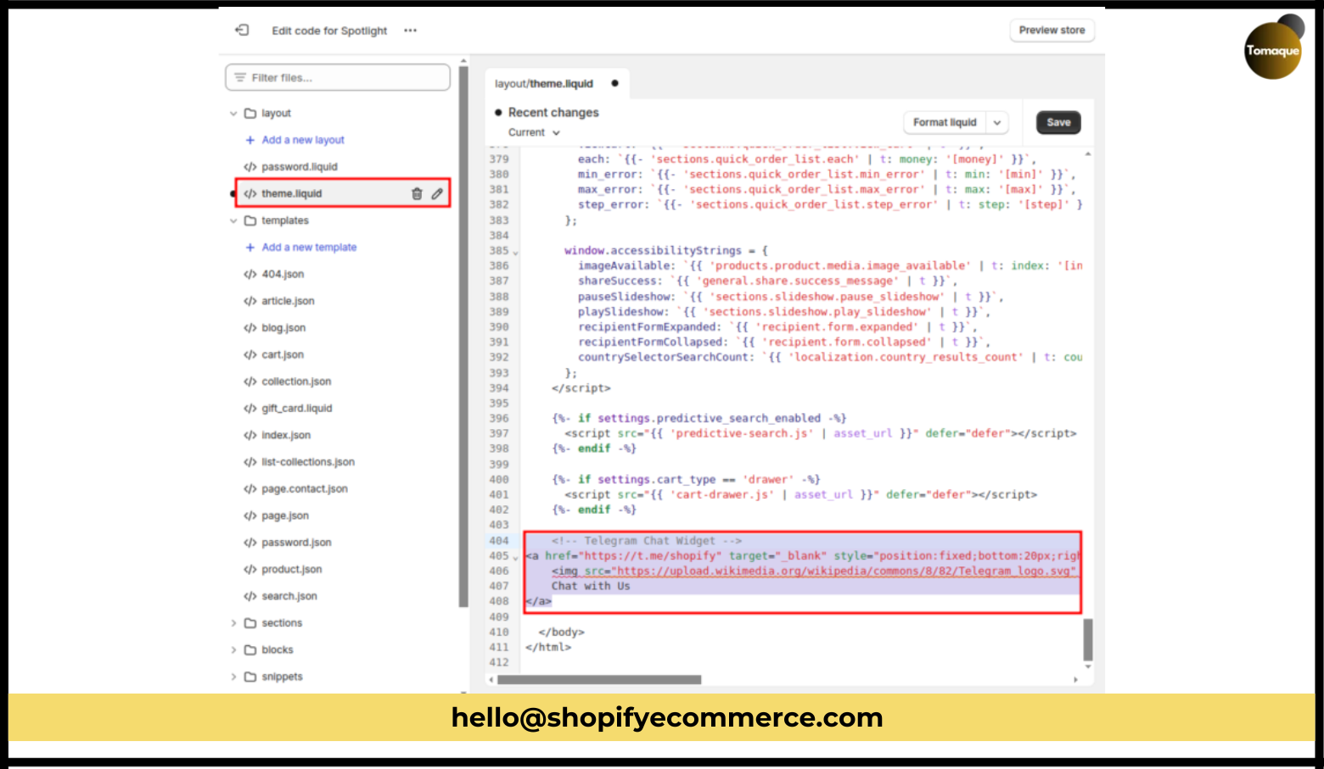Save the theme.liquid changes

tap(1058, 122)
